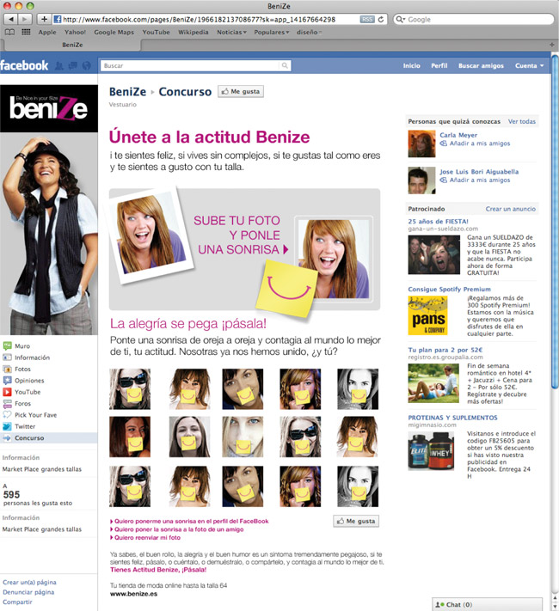Click the Safari reload page icon

click(x=381, y=19)
